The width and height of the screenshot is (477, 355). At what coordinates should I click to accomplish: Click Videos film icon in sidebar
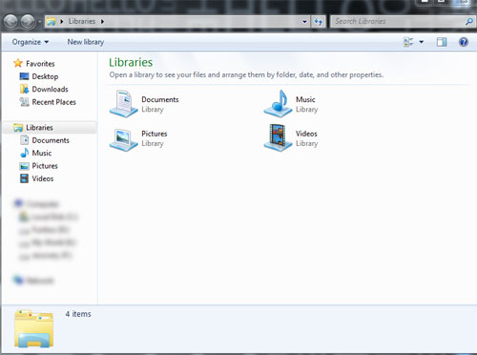pos(24,178)
